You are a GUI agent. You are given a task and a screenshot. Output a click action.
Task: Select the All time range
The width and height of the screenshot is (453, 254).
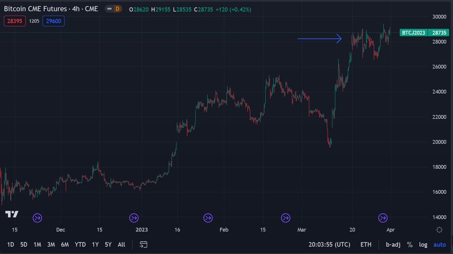121,245
